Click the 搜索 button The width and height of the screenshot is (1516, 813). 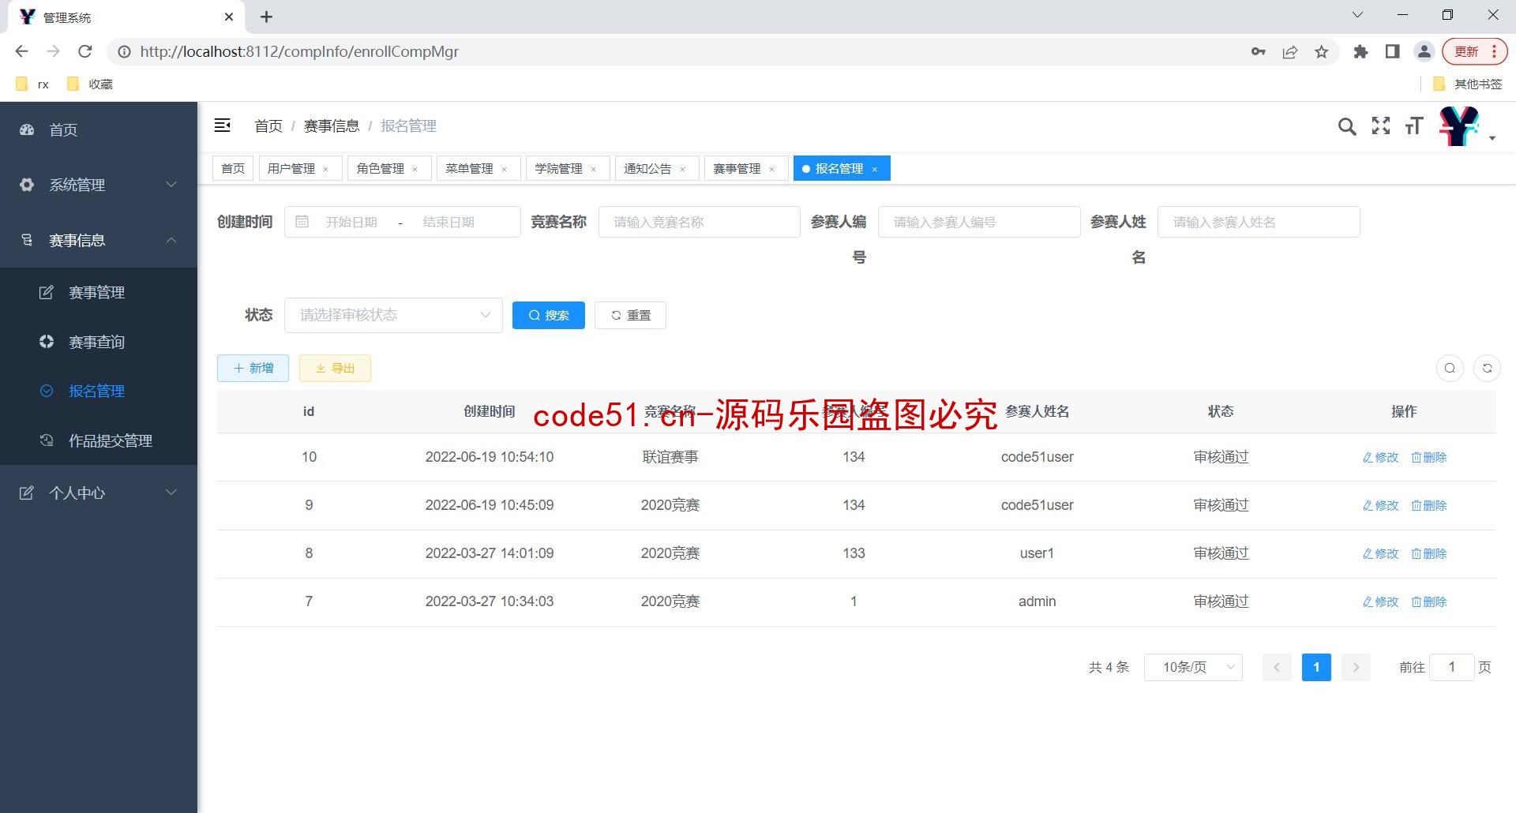pyautogui.click(x=549, y=315)
